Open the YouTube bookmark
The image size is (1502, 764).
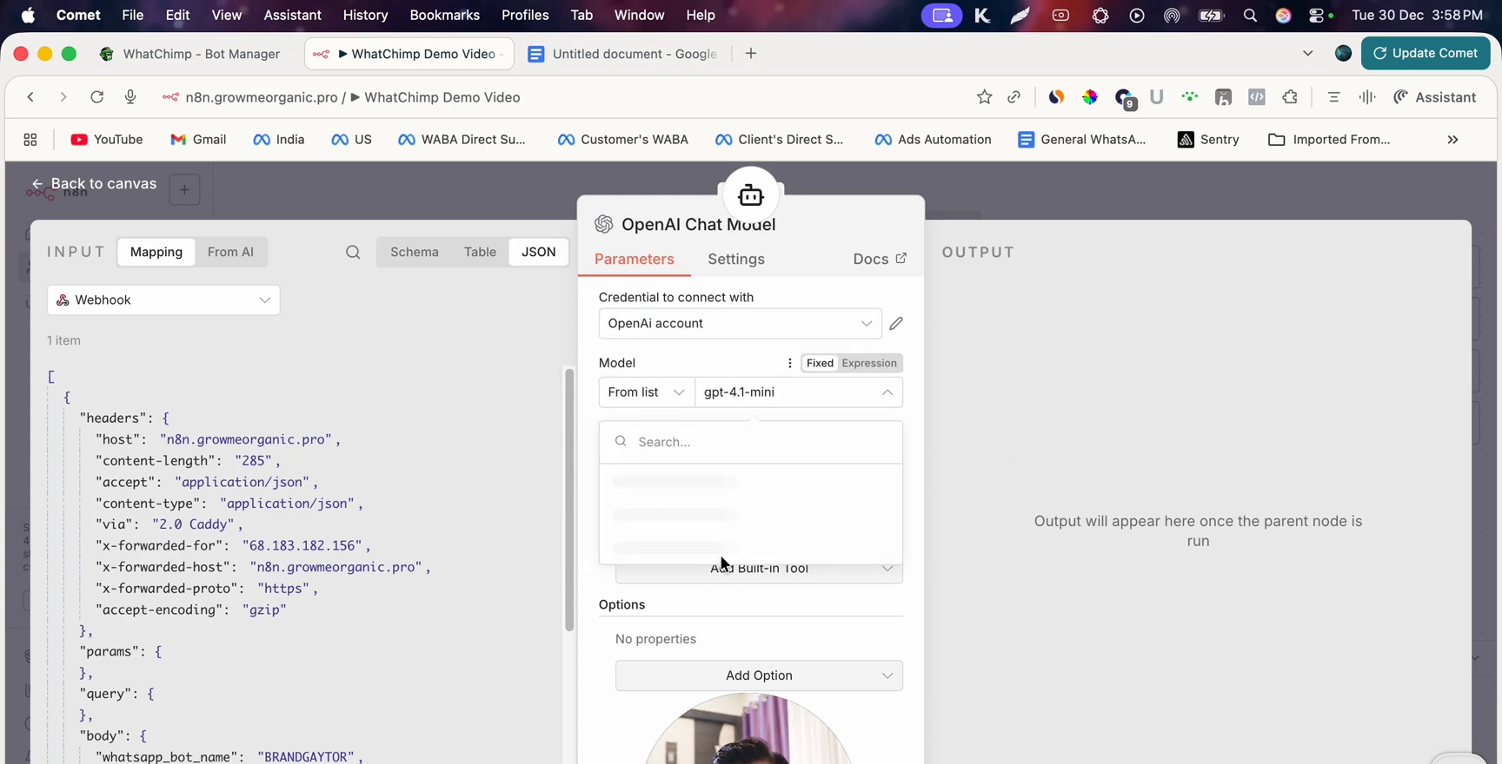point(107,140)
